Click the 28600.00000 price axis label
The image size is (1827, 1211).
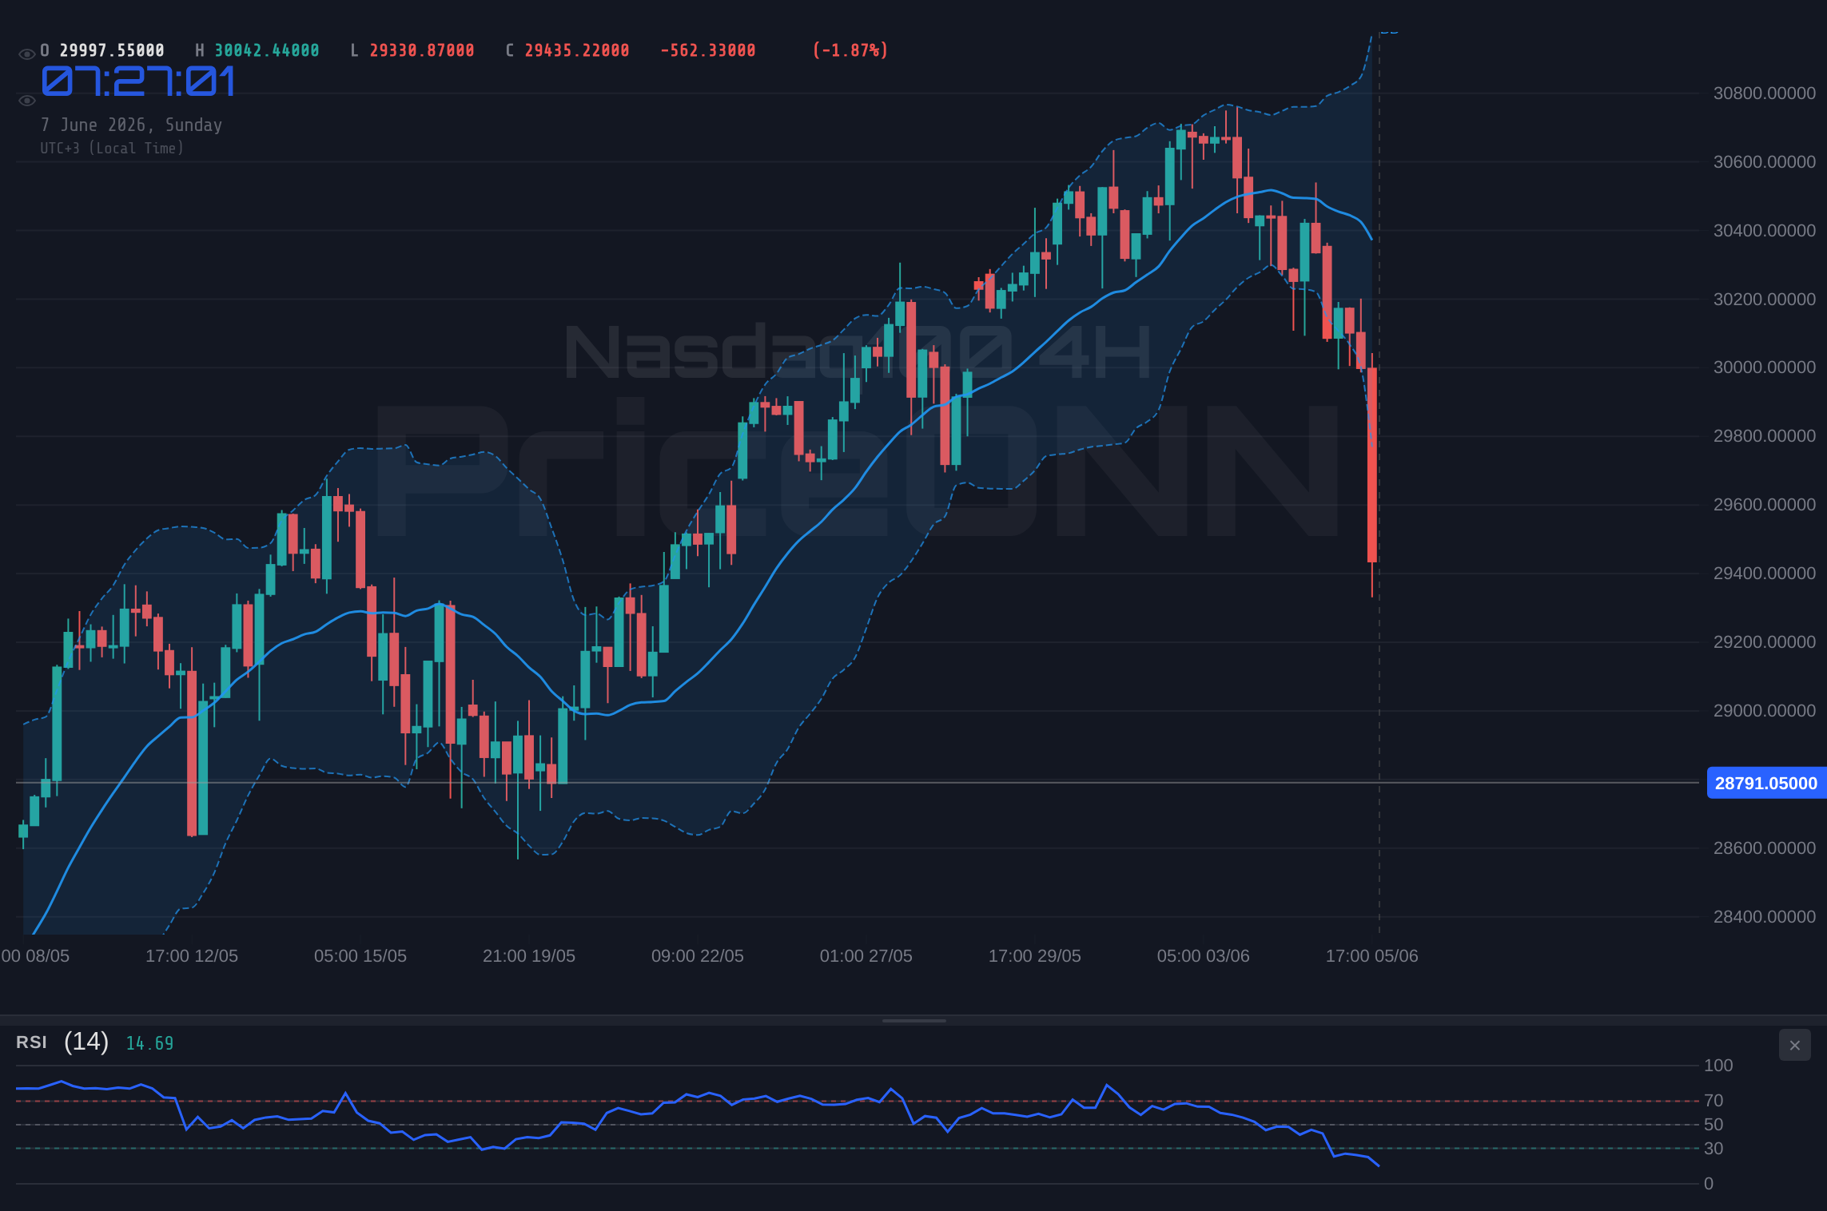(1765, 848)
